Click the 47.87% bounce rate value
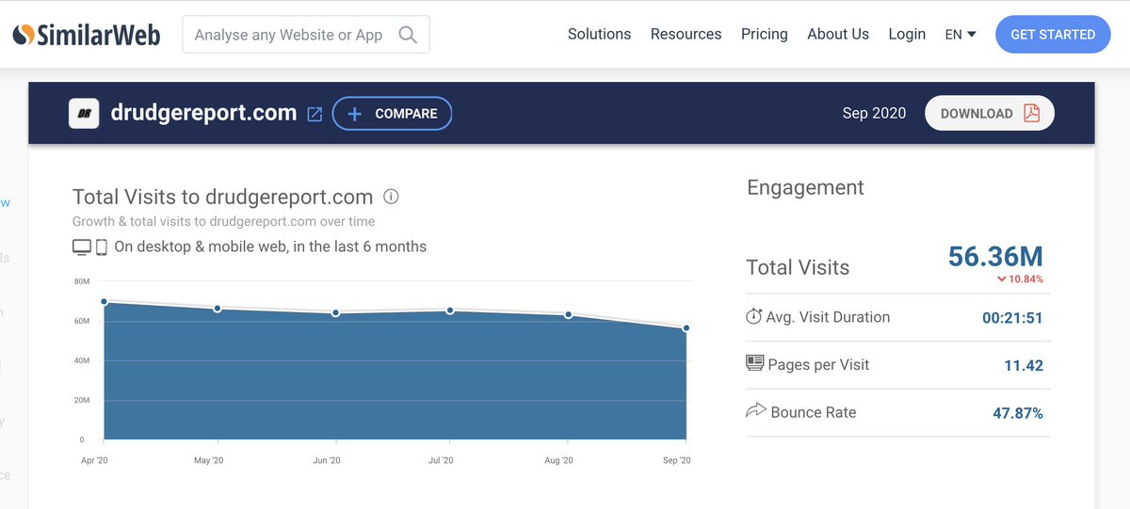 click(x=1018, y=413)
